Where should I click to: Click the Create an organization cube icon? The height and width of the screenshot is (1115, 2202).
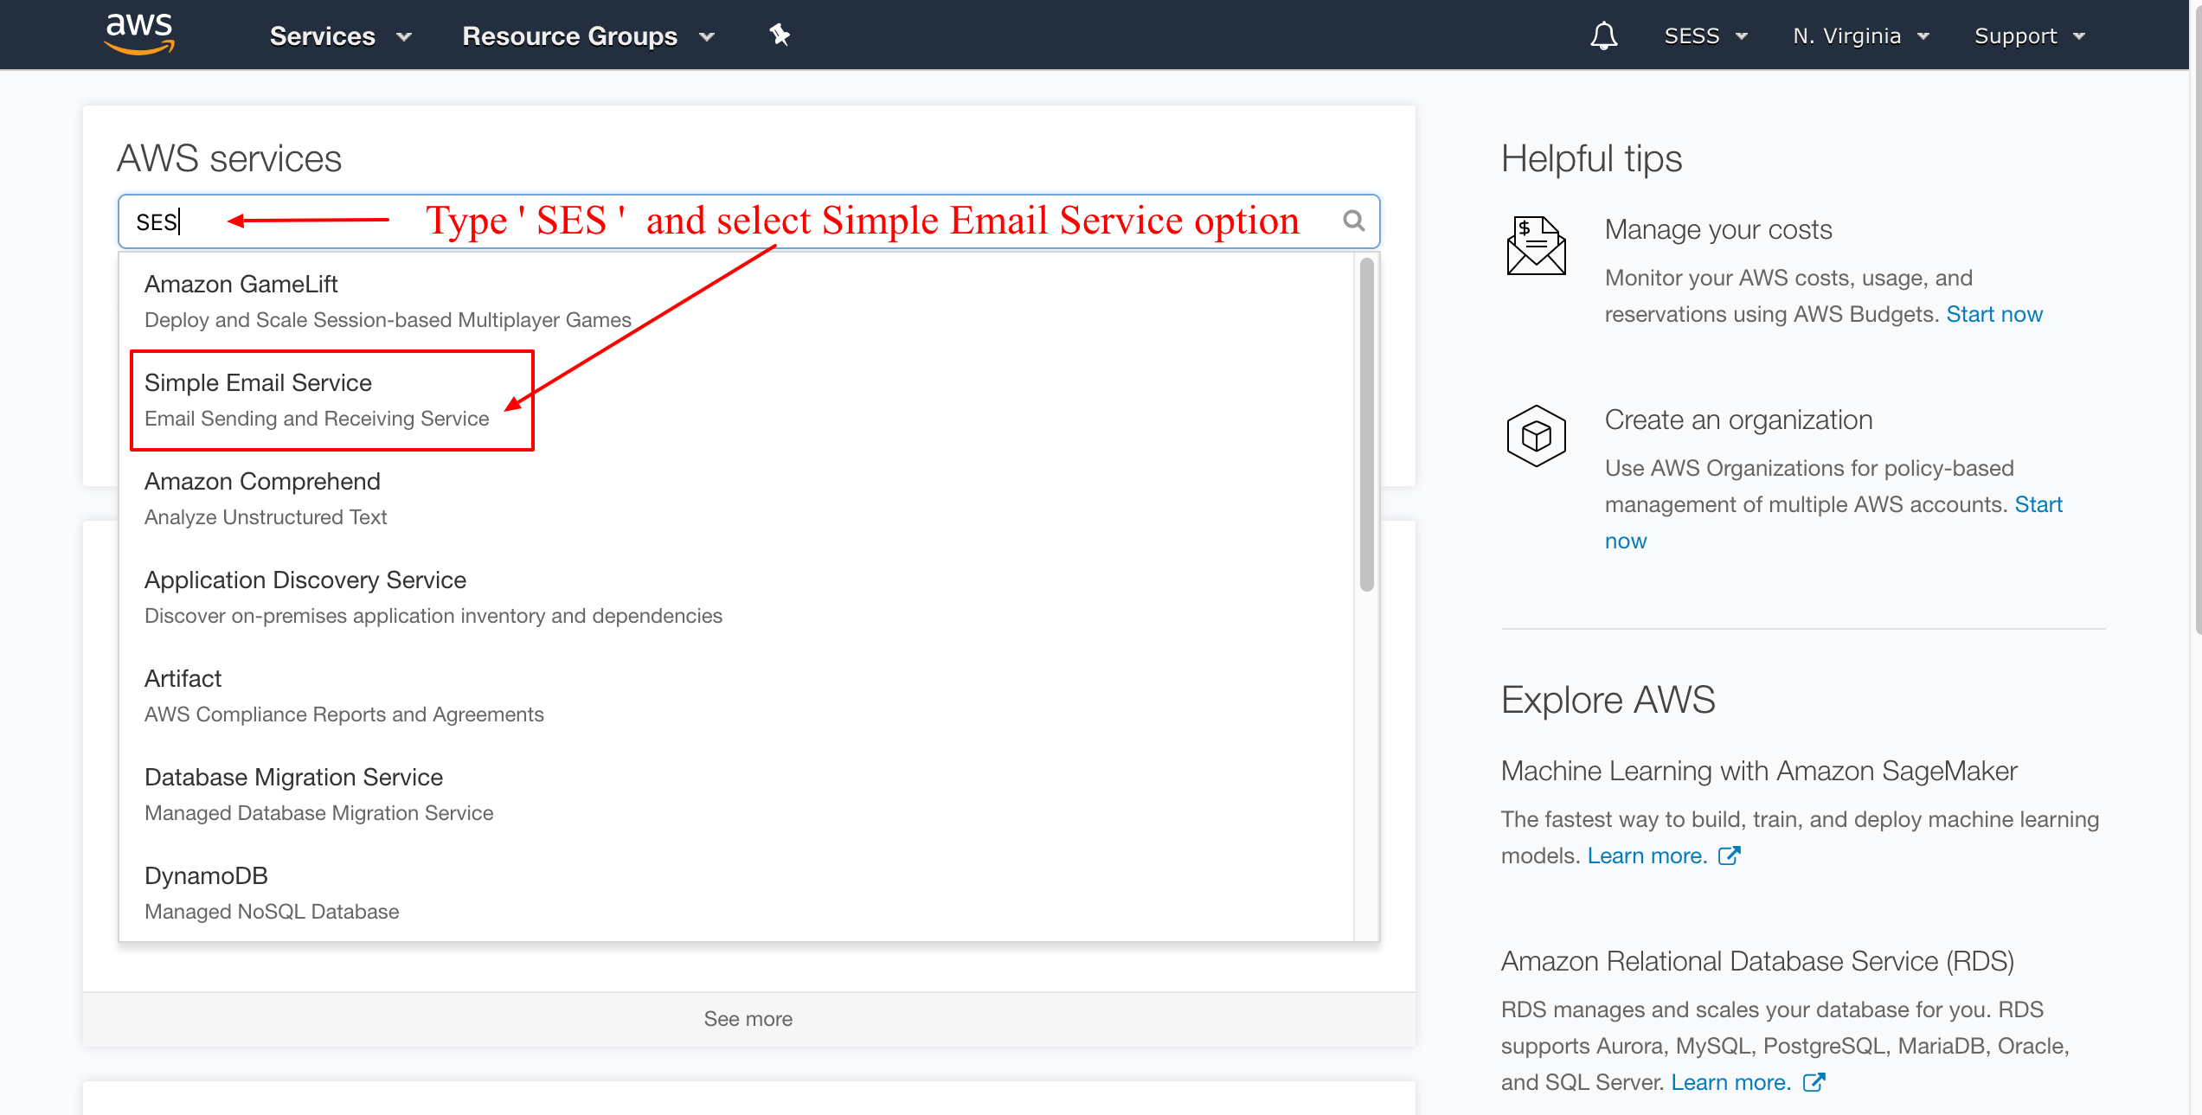click(x=1536, y=436)
